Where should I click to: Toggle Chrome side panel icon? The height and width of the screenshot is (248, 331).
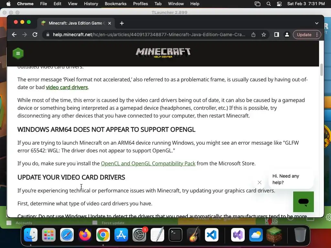277,35
